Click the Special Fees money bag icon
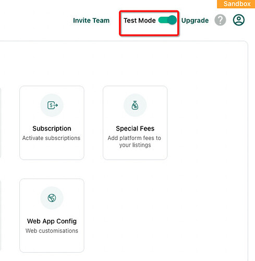 click(135, 105)
